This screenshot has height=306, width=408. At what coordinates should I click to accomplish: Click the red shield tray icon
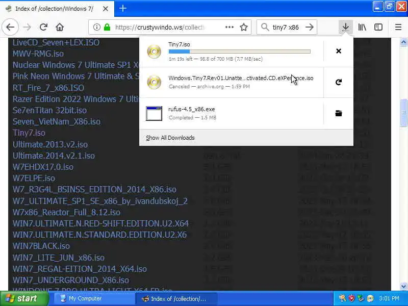(x=351, y=298)
